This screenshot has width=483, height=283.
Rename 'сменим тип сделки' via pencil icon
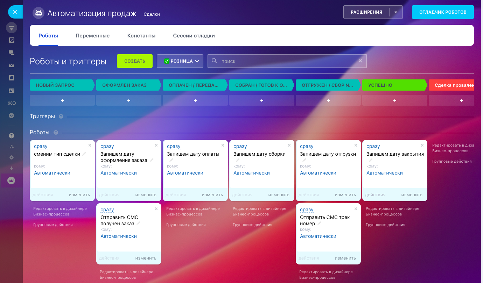pos(84,154)
